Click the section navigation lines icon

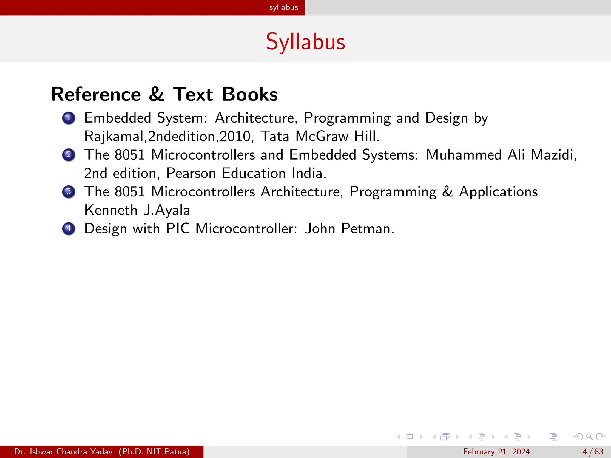518,437
